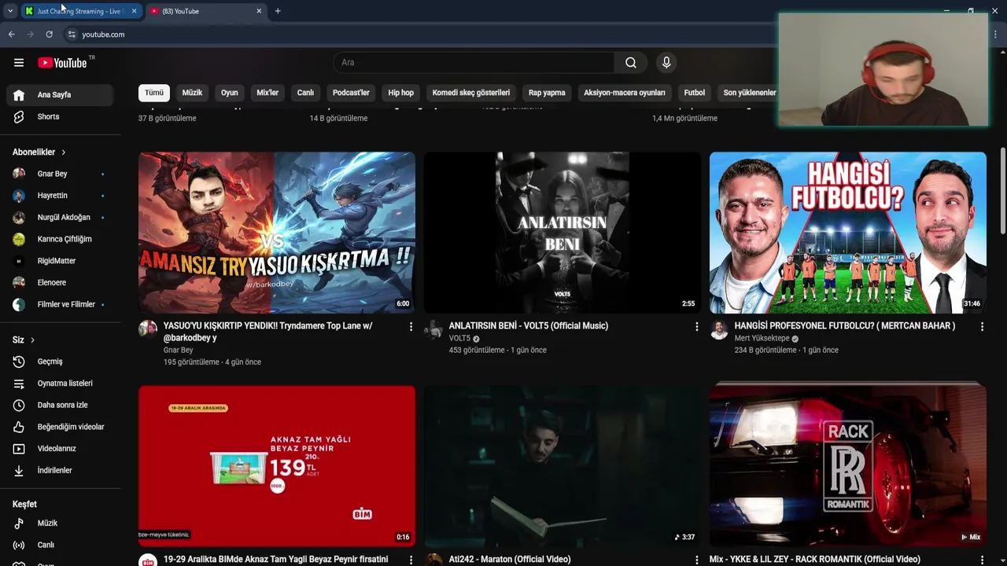
Task: Open Gnar Bey channel link under video
Action: coord(178,350)
